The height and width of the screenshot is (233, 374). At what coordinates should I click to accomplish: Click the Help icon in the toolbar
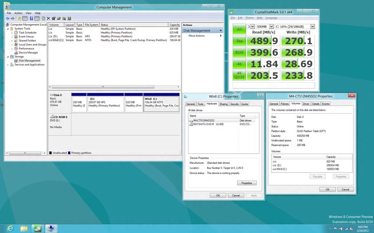point(31,18)
